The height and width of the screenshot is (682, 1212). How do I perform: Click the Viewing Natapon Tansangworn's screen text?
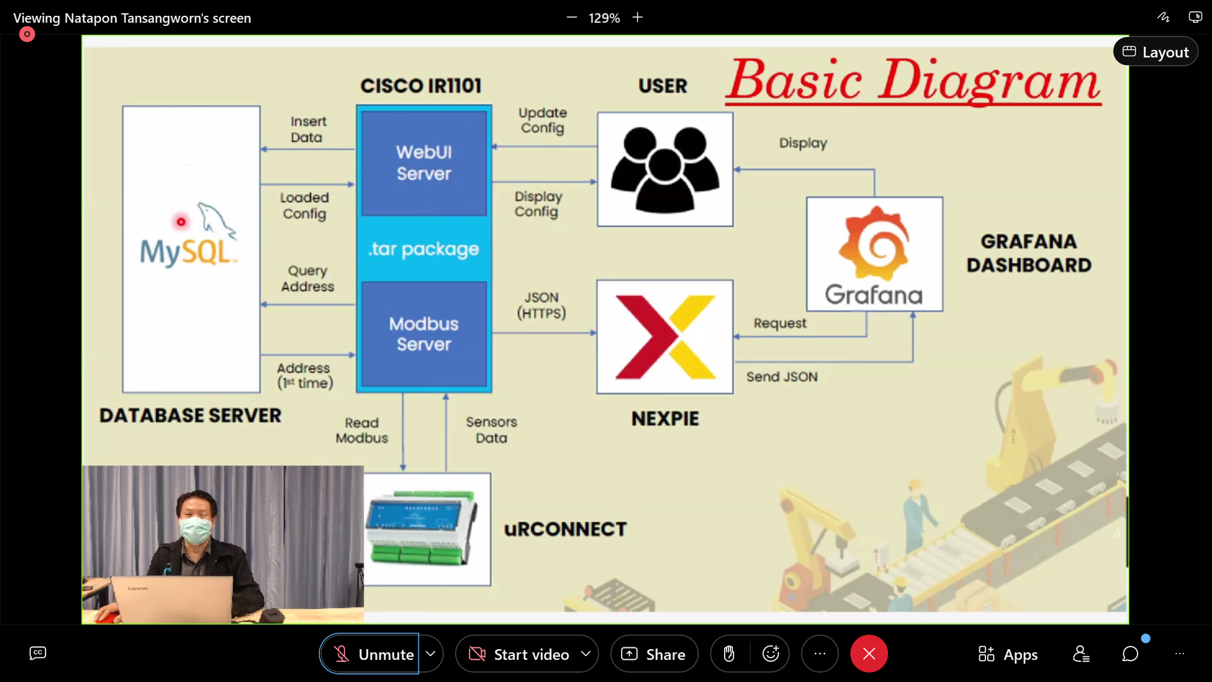(x=132, y=18)
